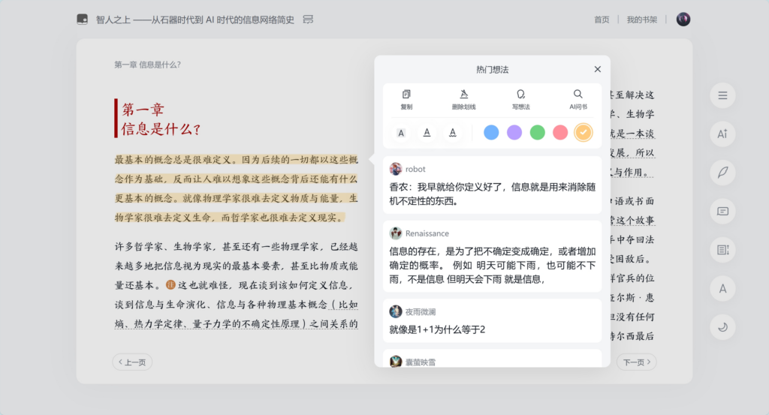Open the comments bubble sidebar button
Screen dimensions: 769x415
(x=722, y=211)
